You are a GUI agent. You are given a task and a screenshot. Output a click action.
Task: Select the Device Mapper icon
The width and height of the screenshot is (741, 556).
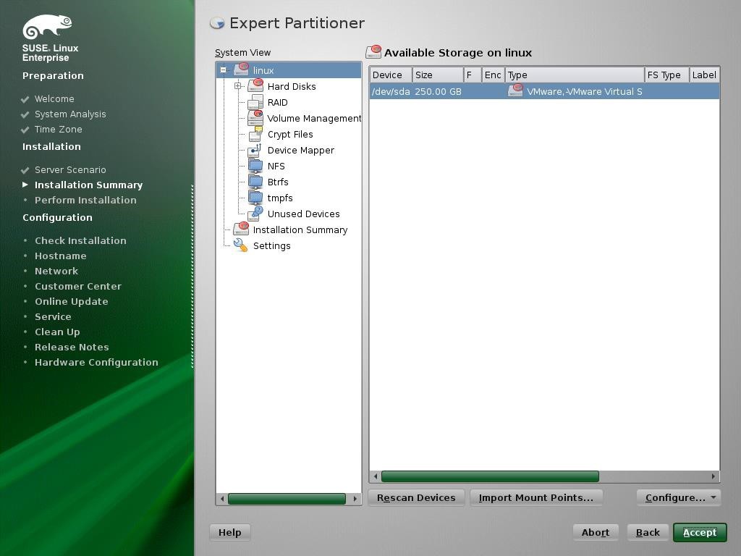[255, 150]
